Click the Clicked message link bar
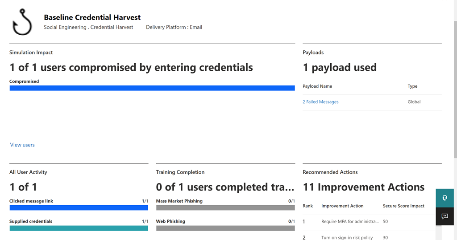 coord(79,207)
